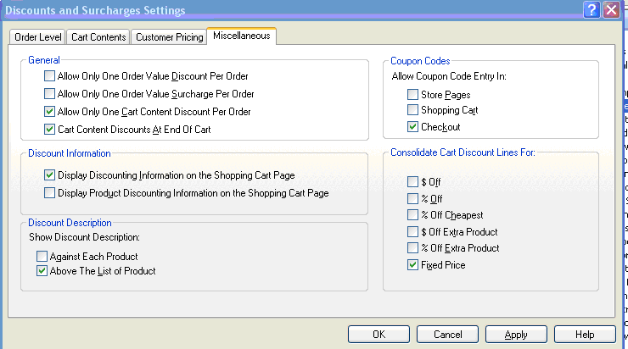Consolidate discount lines for % Off Cheapest
The image size is (628, 349).
pos(412,215)
